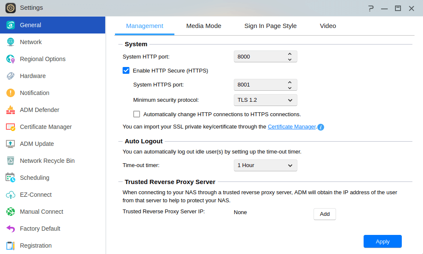Select Manual Connect in the sidebar
This screenshot has height=254, width=423.
coord(53,212)
